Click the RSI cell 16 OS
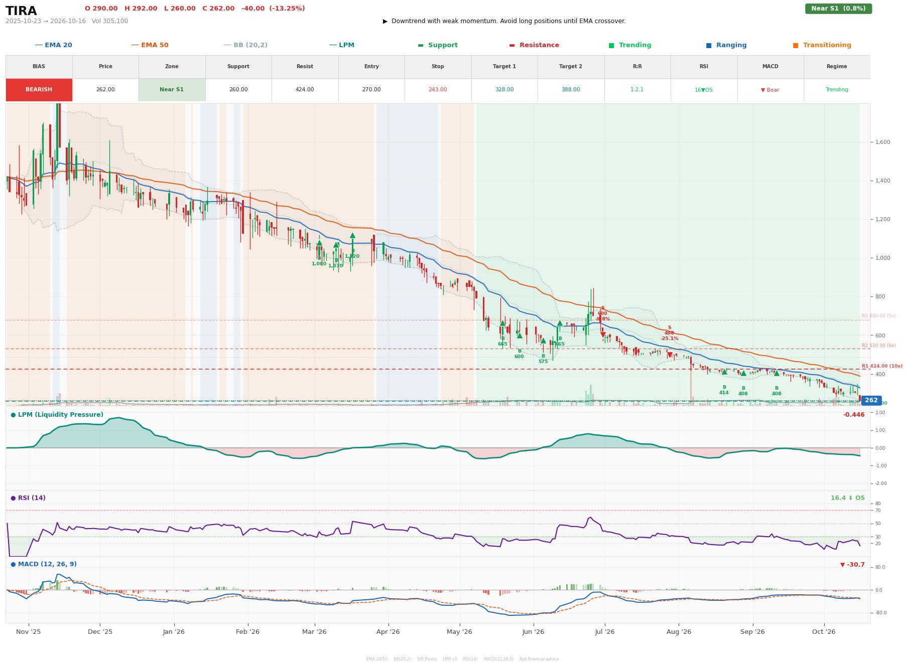 tap(704, 90)
